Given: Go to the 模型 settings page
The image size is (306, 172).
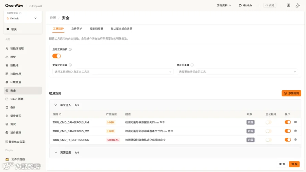Looking at the screenshot, I should [23, 57].
